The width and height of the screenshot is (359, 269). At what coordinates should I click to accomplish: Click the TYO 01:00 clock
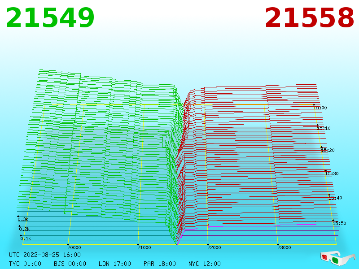pos(25,264)
